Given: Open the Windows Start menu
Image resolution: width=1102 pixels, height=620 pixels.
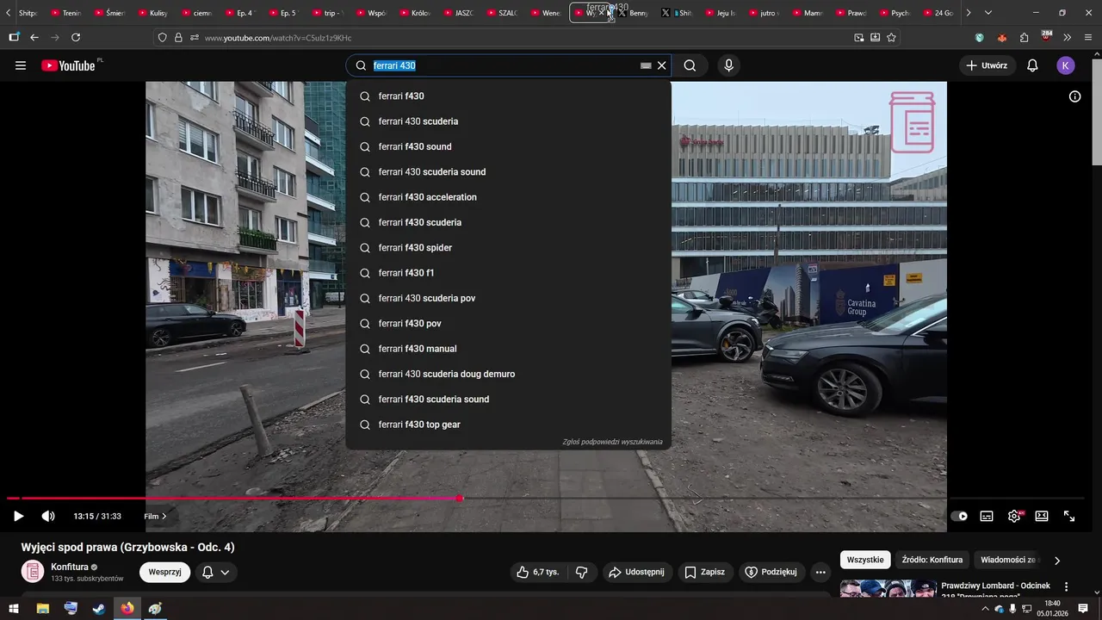Looking at the screenshot, I should [x=15, y=609].
